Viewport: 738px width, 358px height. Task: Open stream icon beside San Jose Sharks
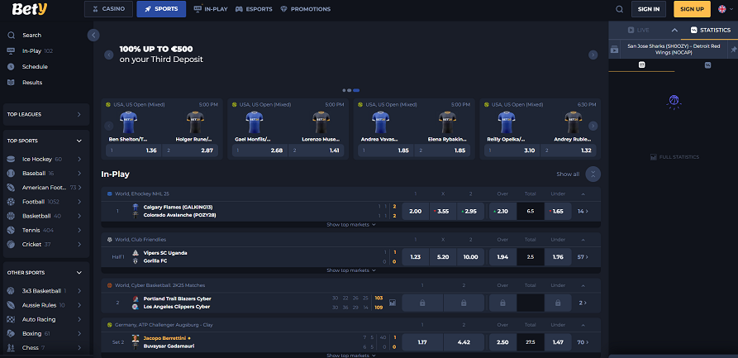pyautogui.click(x=614, y=50)
